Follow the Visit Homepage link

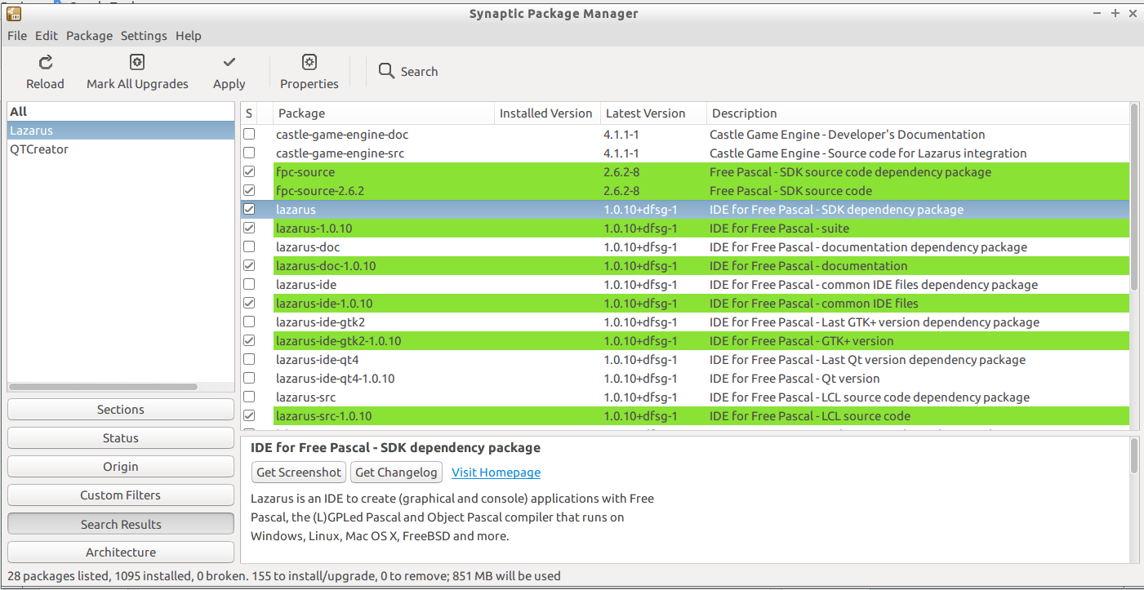coord(496,472)
